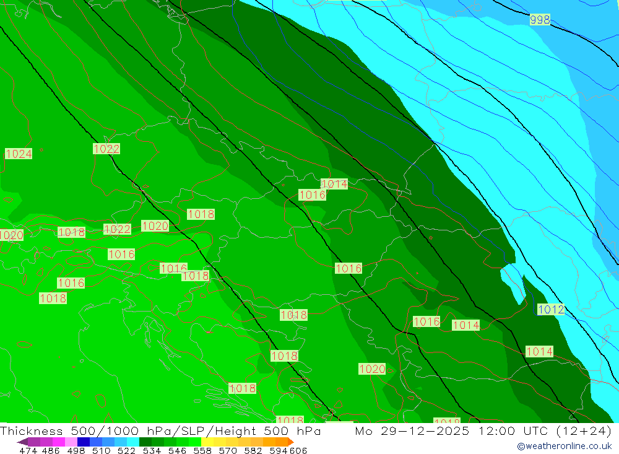Click the 582 value on the legend

pyautogui.click(x=253, y=450)
